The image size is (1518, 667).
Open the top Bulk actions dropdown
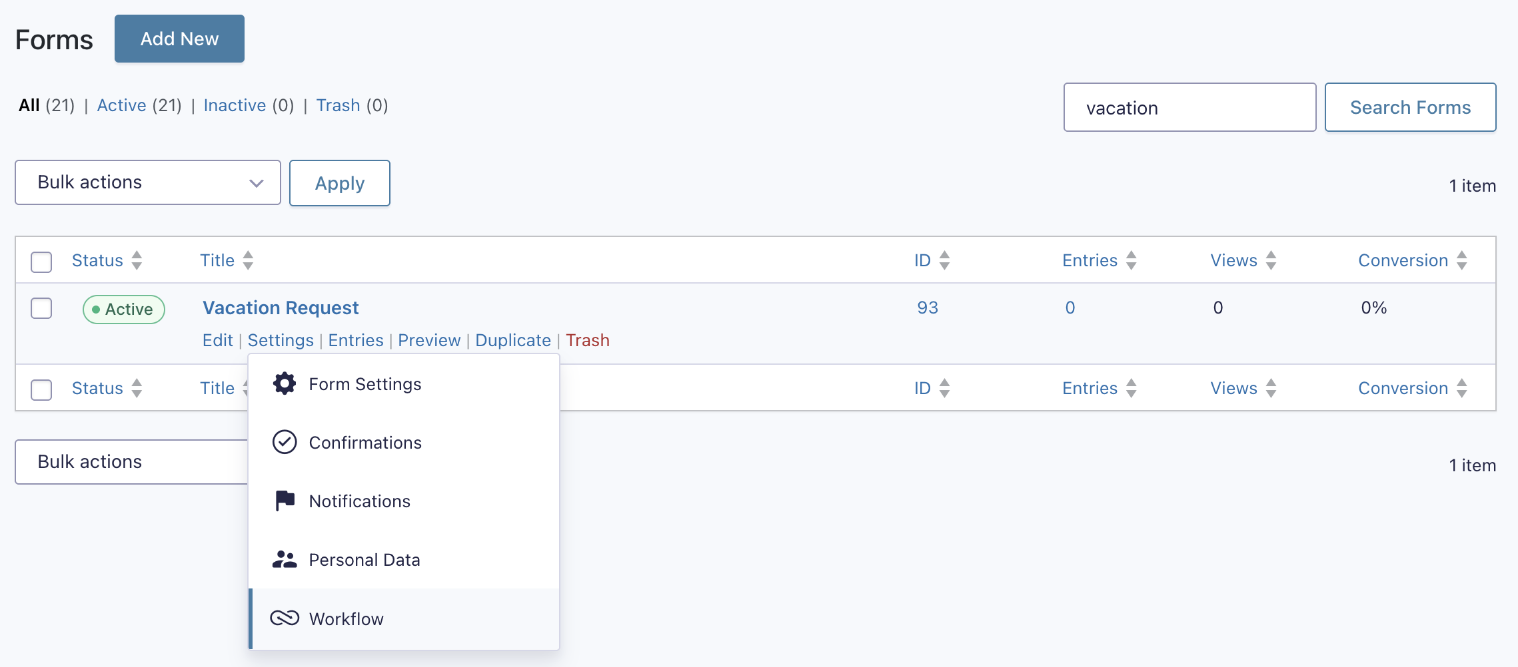tap(147, 182)
